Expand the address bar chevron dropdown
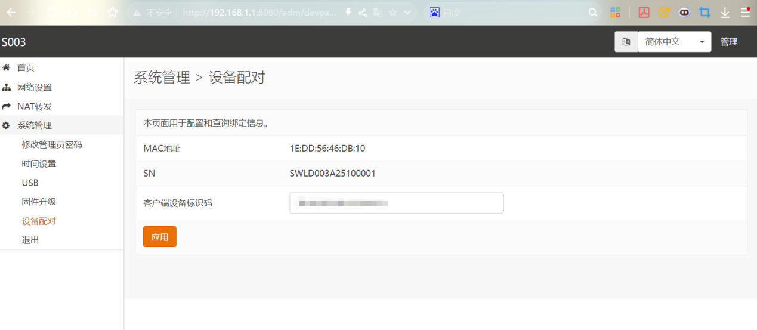Image resolution: width=757 pixels, height=330 pixels. pos(407,12)
